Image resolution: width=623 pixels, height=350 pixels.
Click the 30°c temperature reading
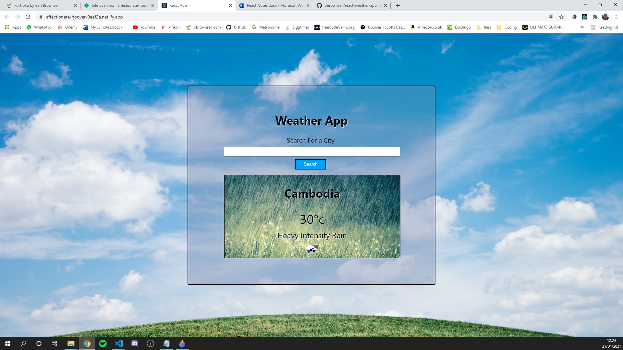pyautogui.click(x=312, y=219)
